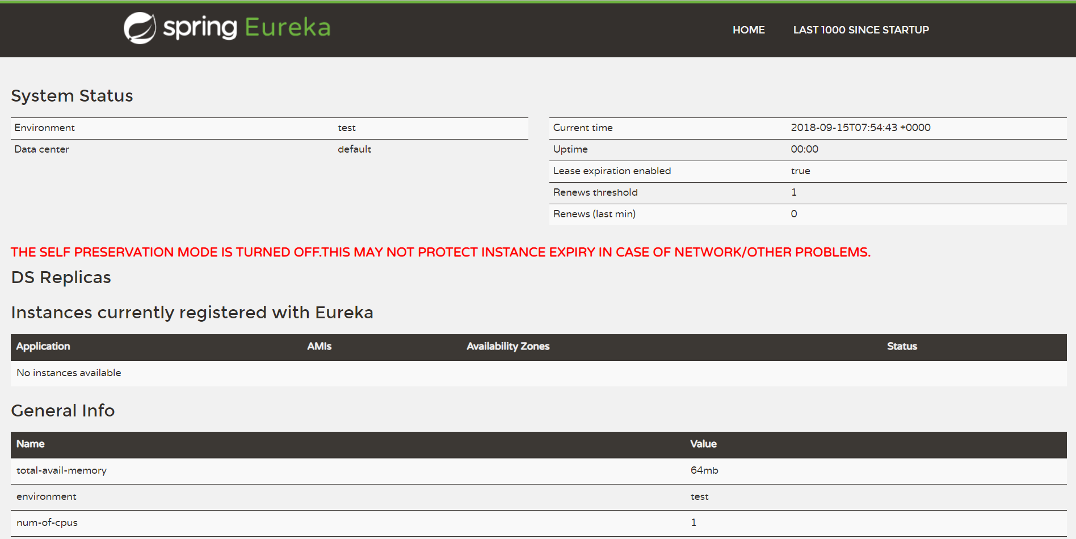Select the System Status heading

point(72,96)
